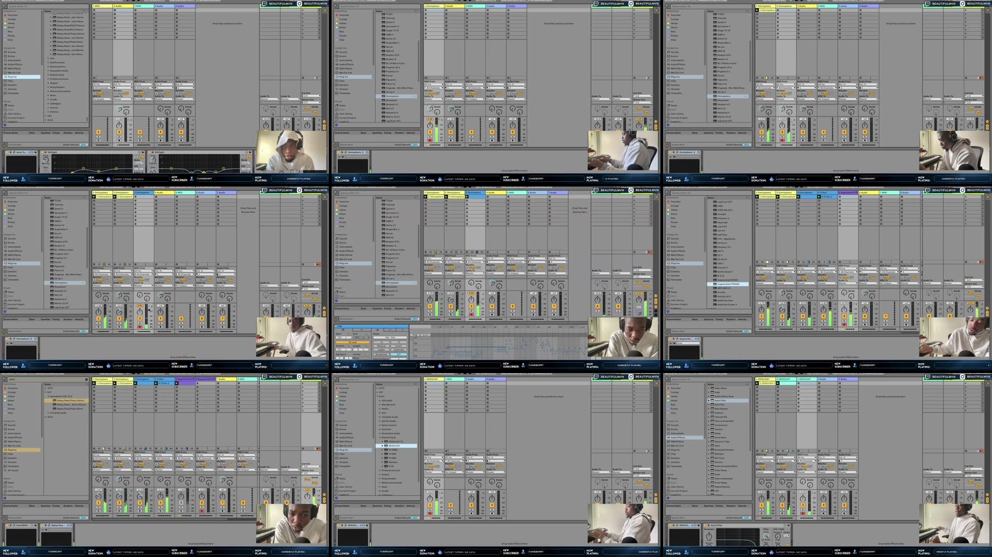Click icon beside Analog Lab V browser entry
This screenshot has width=992, height=557.
click(714, 296)
